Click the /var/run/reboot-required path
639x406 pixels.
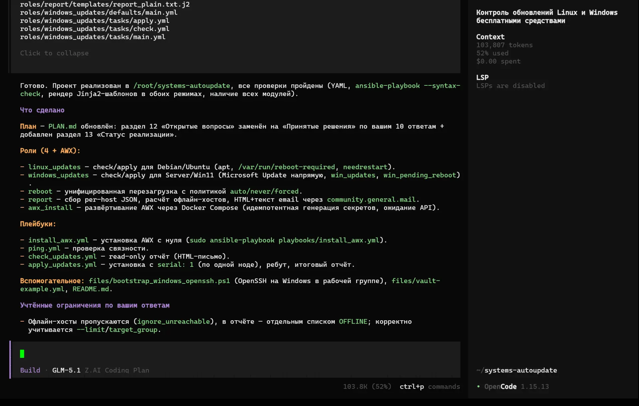pyautogui.click(x=287, y=167)
